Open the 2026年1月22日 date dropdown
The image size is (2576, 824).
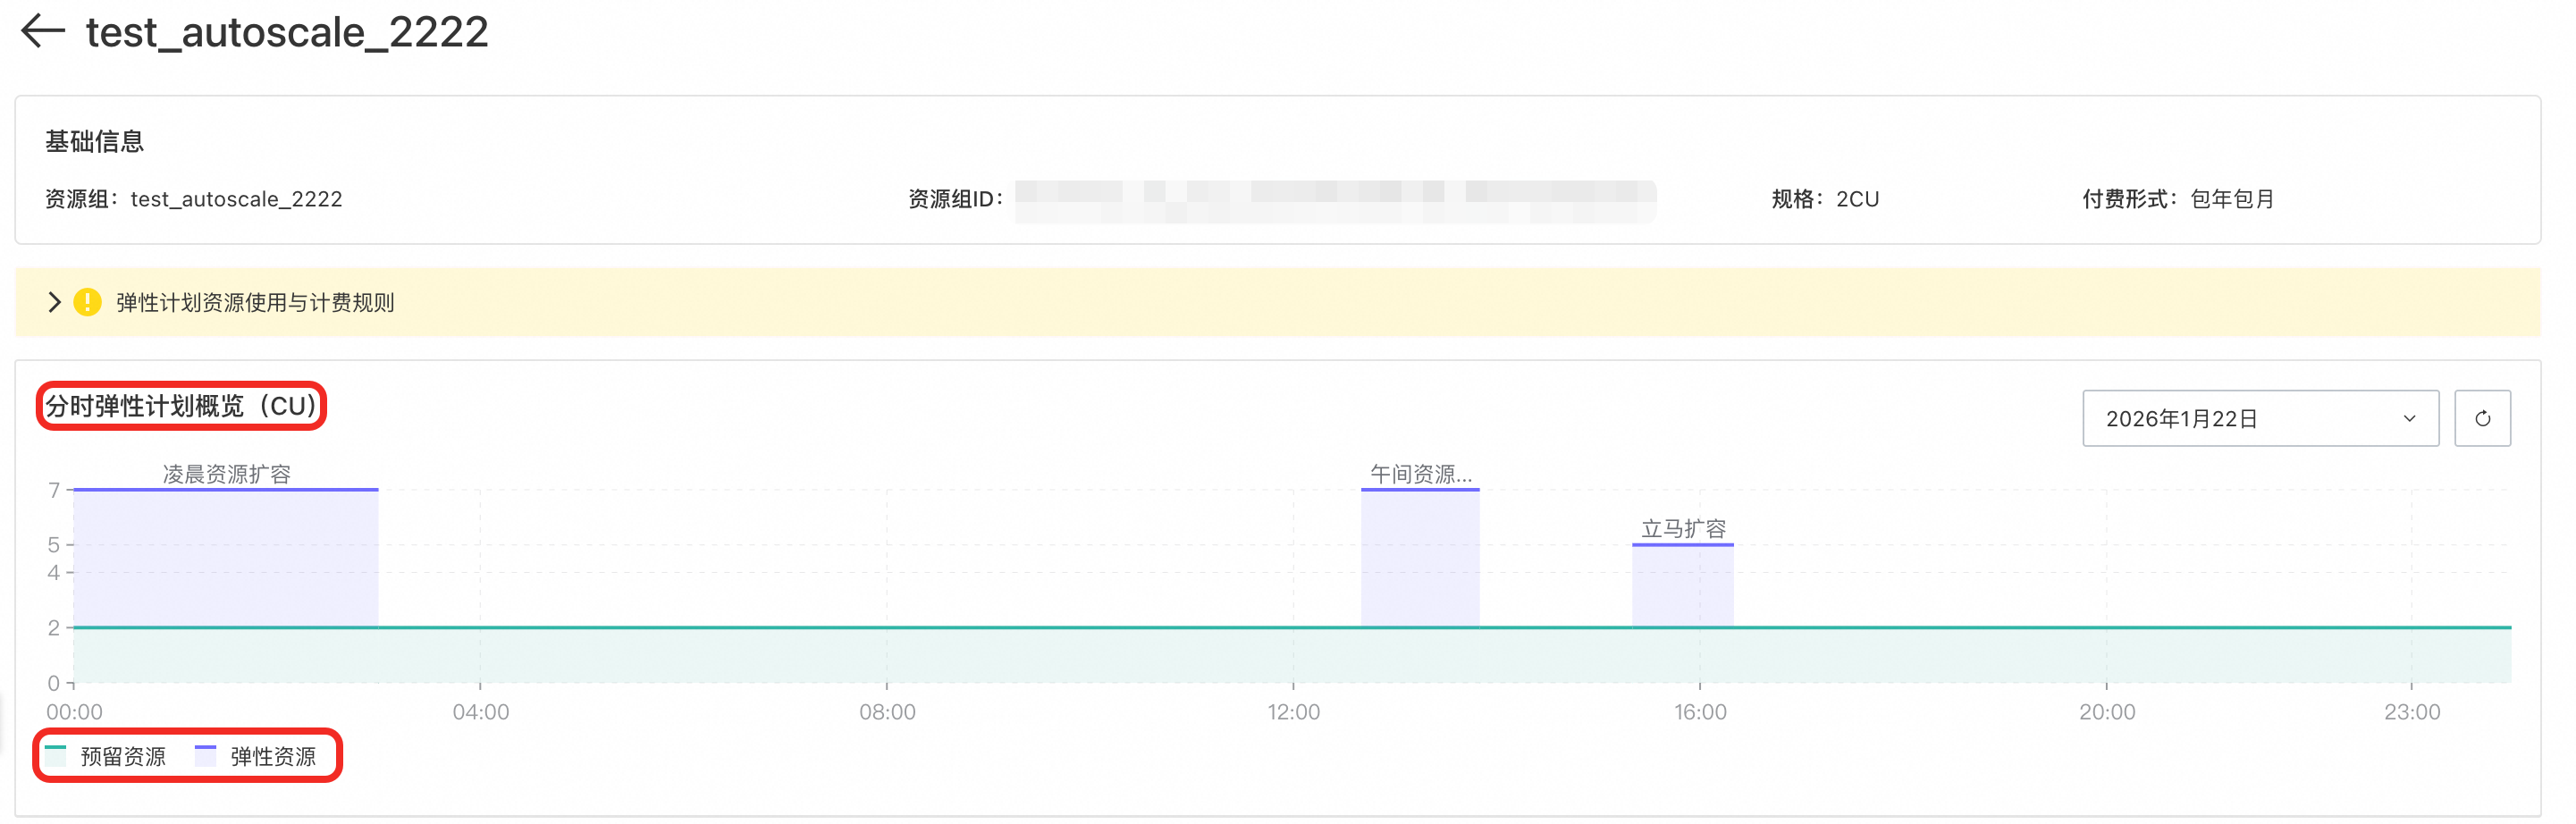click(x=2260, y=418)
